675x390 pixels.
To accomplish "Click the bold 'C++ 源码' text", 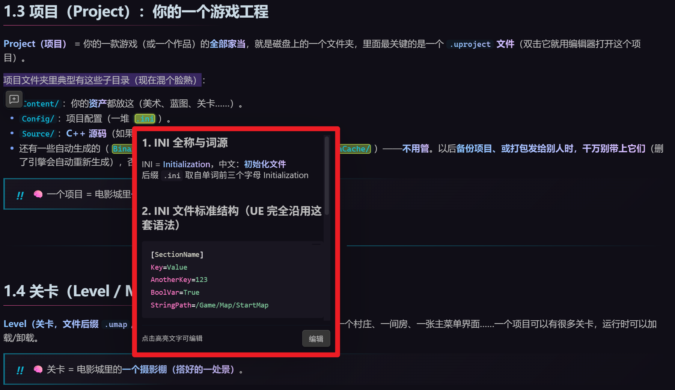I will point(86,133).
